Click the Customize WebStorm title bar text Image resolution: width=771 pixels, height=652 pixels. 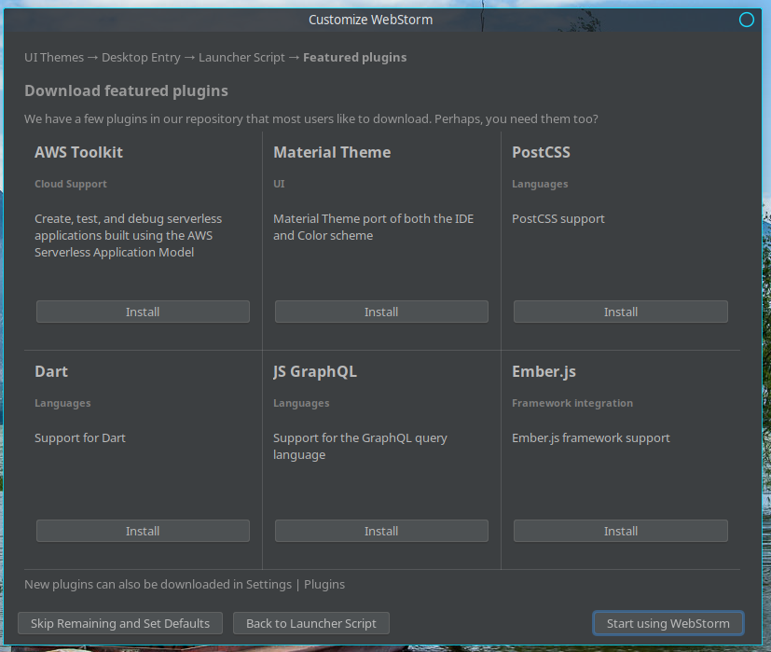tap(371, 20)
